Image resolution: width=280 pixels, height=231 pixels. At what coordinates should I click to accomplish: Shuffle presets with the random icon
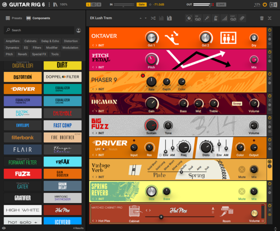tap(153, 18)
